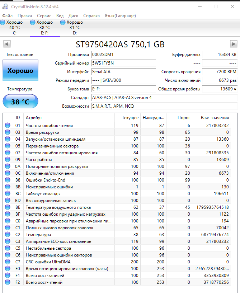240x296 pixels.
Task: Click the Raw-значения column header
Action: [x=212, y=118]
